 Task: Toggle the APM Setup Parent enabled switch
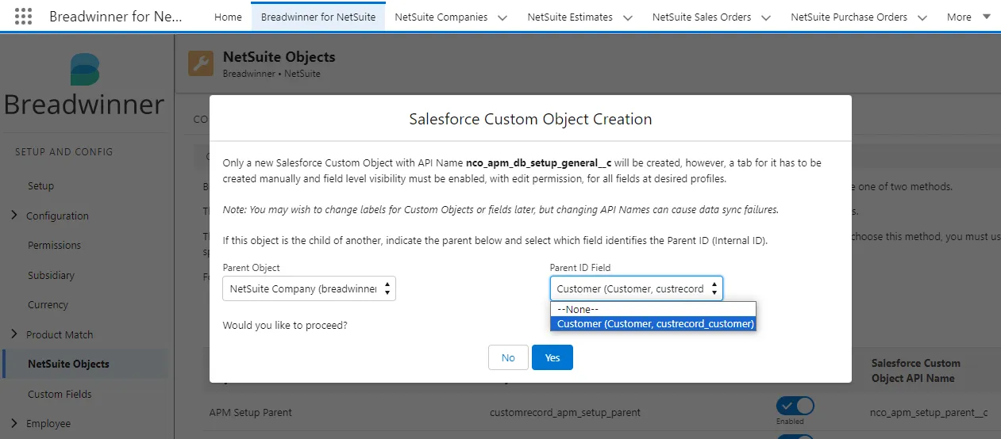click(x=795, y=407)
